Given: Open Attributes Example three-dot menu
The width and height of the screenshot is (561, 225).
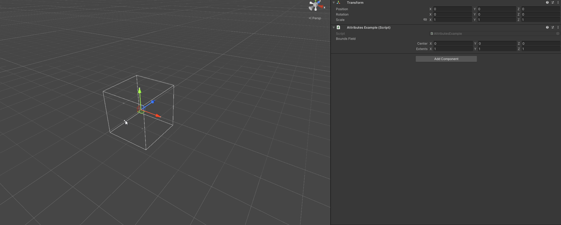Looking at the screenshot, I should tap(558, 27).
